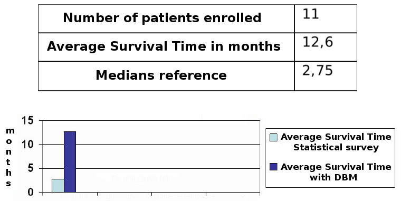401x201 pixels.
Task: Click the y-axis label 0
Action: [31, 193]
